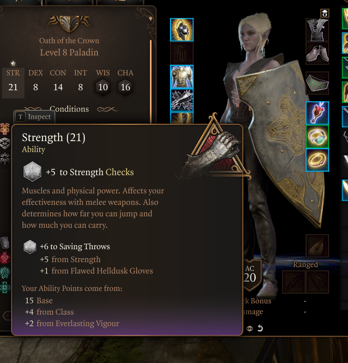Open the spiked gloves equipment slot

click(x=182, y=100)
